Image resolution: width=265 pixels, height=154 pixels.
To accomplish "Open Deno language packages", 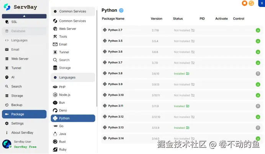I will point(73,110).
